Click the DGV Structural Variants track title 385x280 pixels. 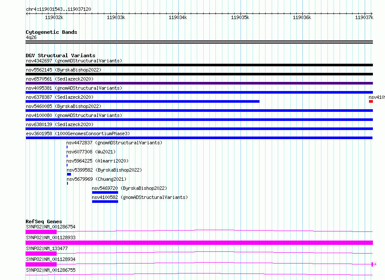pos(61,55)
